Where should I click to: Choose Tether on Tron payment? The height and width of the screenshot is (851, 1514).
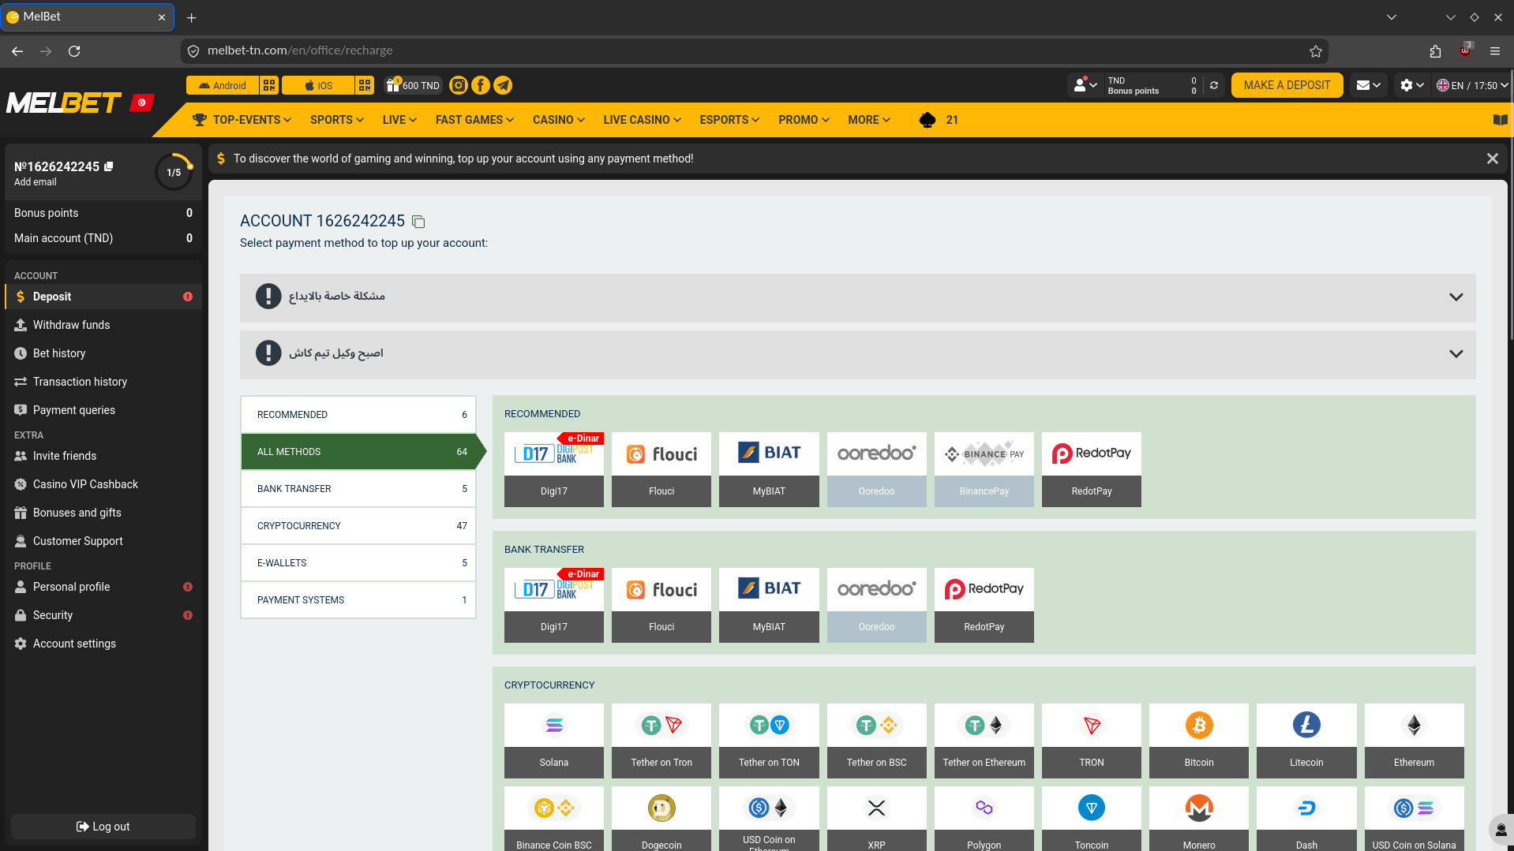(661, 741)
